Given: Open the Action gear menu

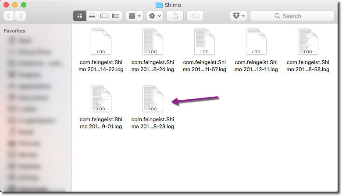Looking at the screenshot, I should [155, 16].
